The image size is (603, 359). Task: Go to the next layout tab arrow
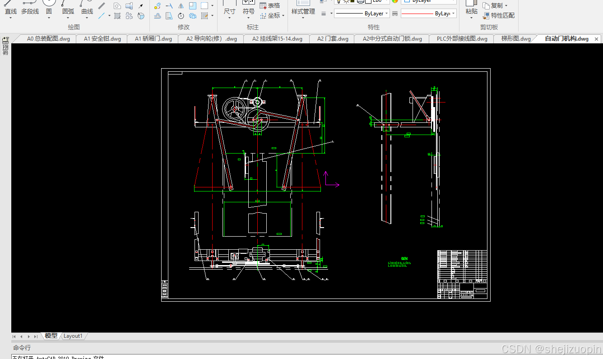[x=28, y=336]
